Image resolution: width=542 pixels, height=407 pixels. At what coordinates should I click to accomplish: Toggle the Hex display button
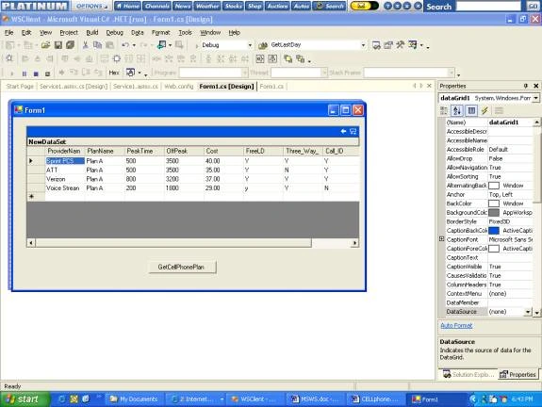(114, 73)
